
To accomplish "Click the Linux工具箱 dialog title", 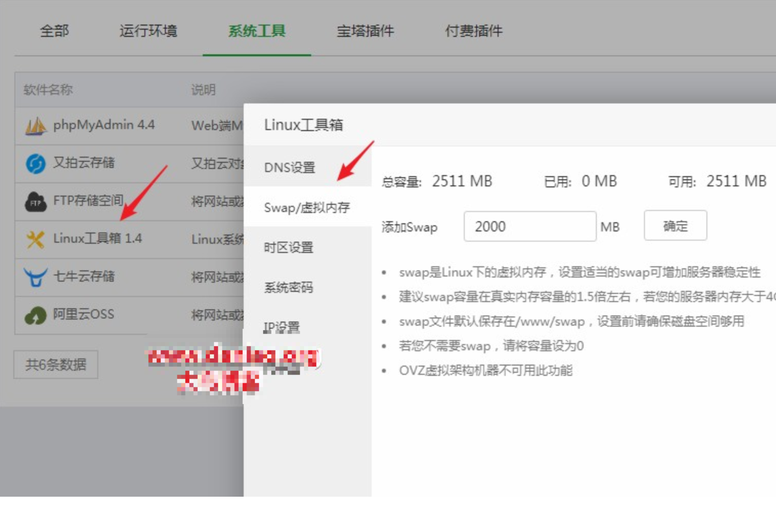I will point(304,124).
